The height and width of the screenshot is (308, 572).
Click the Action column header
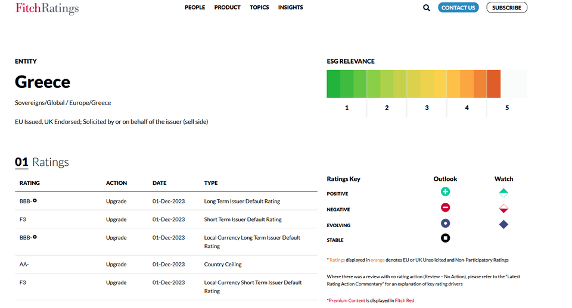coord(116,183)
